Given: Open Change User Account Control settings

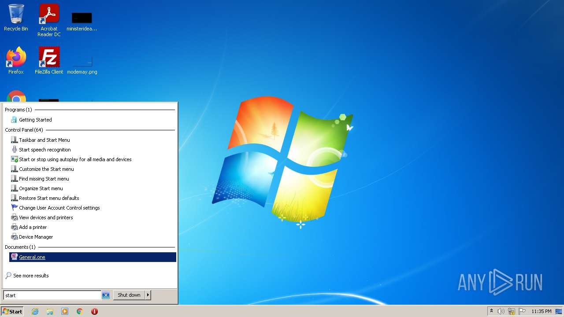Looking at the screenshot, I should pos(93,208).
